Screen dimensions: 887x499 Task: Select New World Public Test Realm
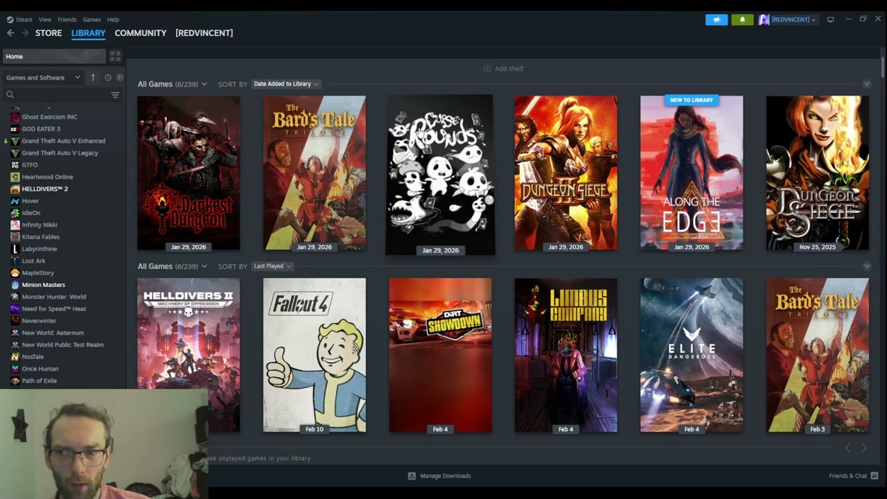[x=62, y=344]
